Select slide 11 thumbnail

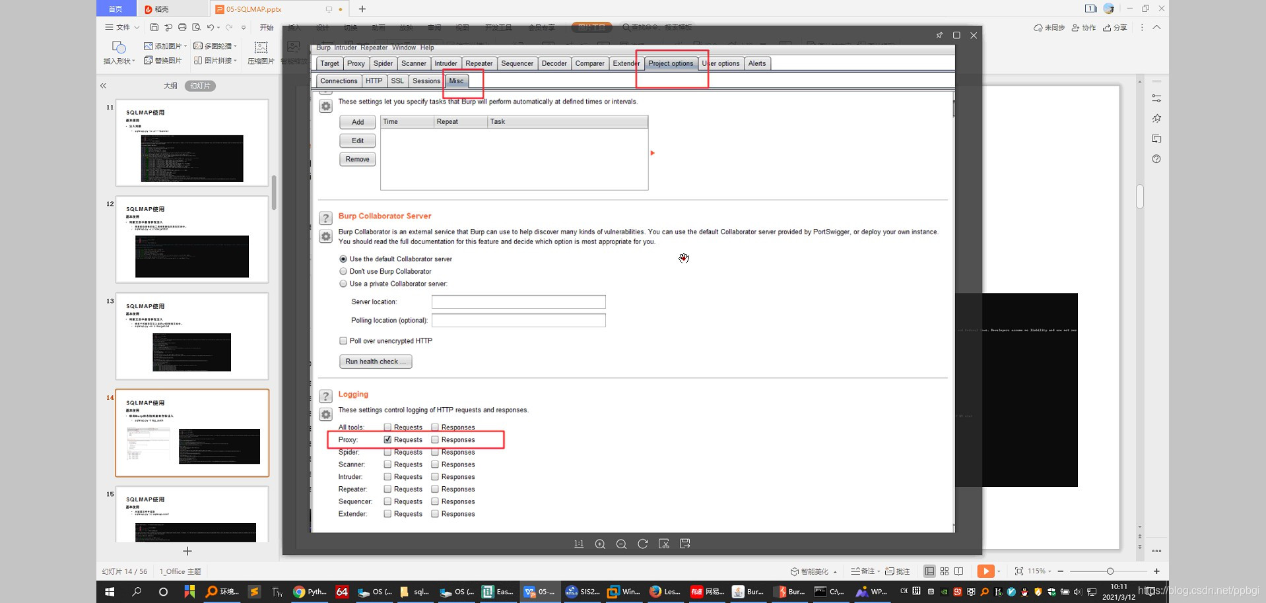click(x=192, y=143)
